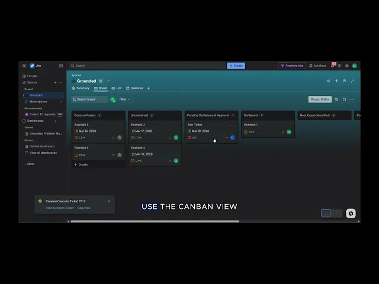This screenshot has height=284, width=379.
Task: Open Collect IT requests recommendation
Action: click(43, 114)
